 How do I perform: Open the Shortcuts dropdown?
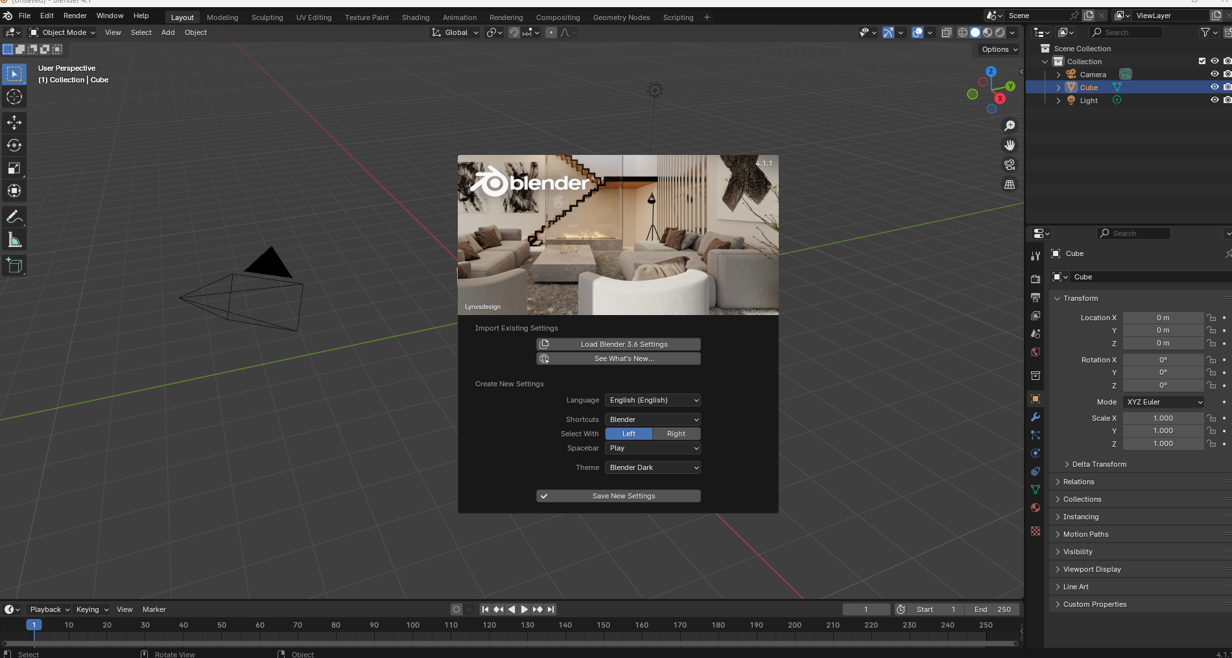tap(653, 419)
